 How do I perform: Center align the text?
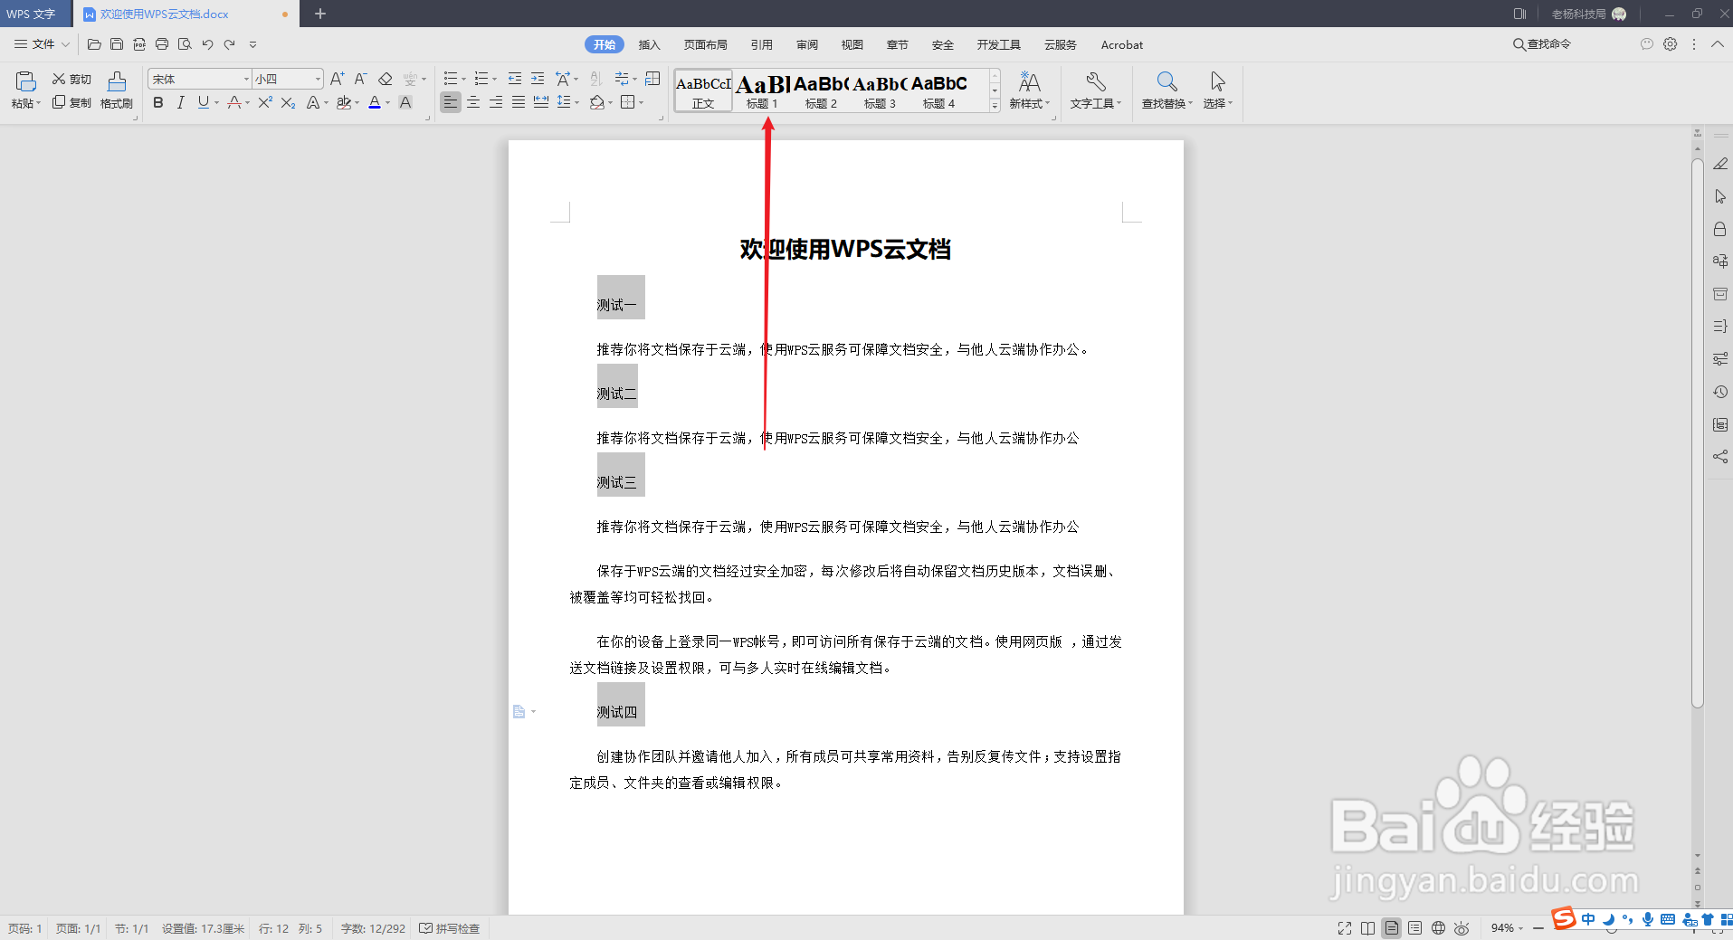pyautogui.click(x=473, y=102)
